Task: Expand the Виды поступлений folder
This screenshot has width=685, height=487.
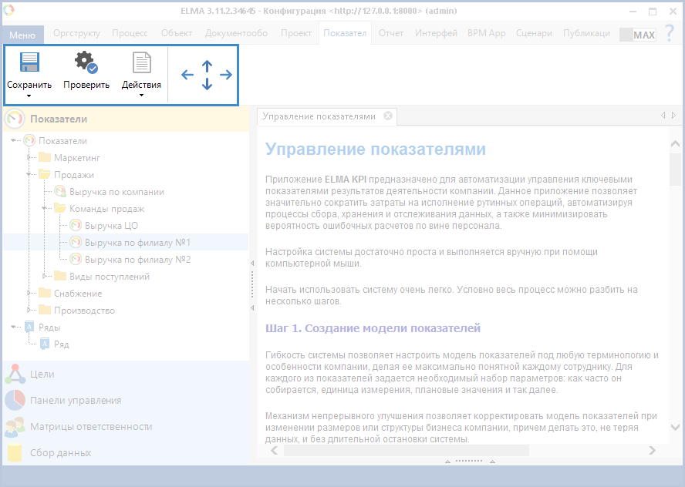Action: coord(45,277)
